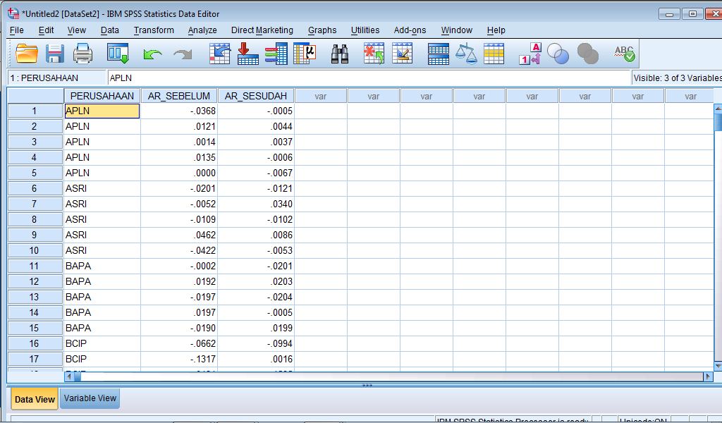This screenshot has width=722, height=423.
Task: Select AR_SESUDAH cell .0199
Action: click(x=256, y=329)
